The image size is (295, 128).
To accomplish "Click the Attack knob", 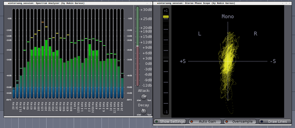I will pos(144,97).
